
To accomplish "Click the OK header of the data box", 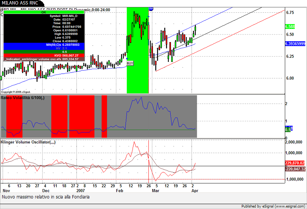I will click(x=44, y=12).
